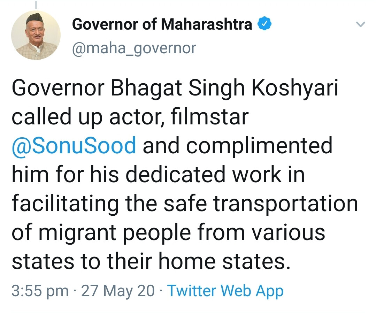This screenshot has width=376, height=315.
Task: Click the blue verified badge
Action: click(265, 24)
